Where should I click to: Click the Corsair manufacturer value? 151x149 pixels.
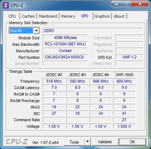click(65, 51)
